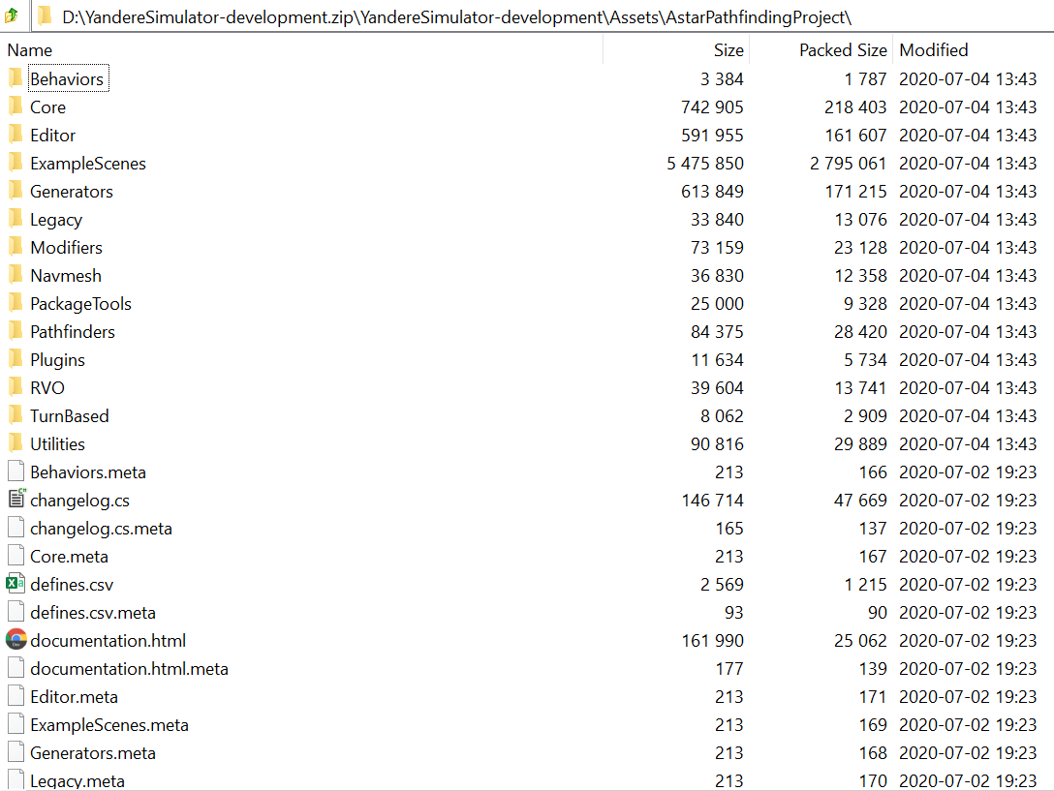The height and width of the screenshot is (791, 1054).
Task: Click the Modifiers folder icon
Action: coord(15,247)
